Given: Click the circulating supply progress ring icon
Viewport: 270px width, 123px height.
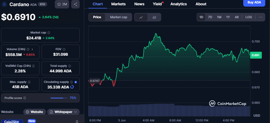Looking at the screenshot, I should 72,87.
